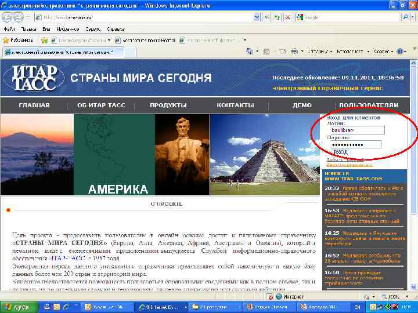This screenshot has height=313, width=418.
Task: Open ПРОДУКТЫ navigation item
Action: (168, 105)
